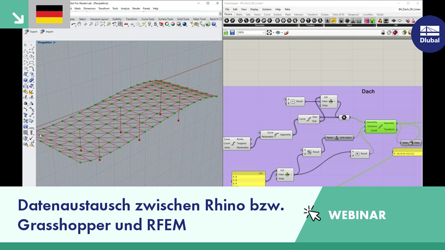Toggle the eye preview icon in Grasshopper

278,33
